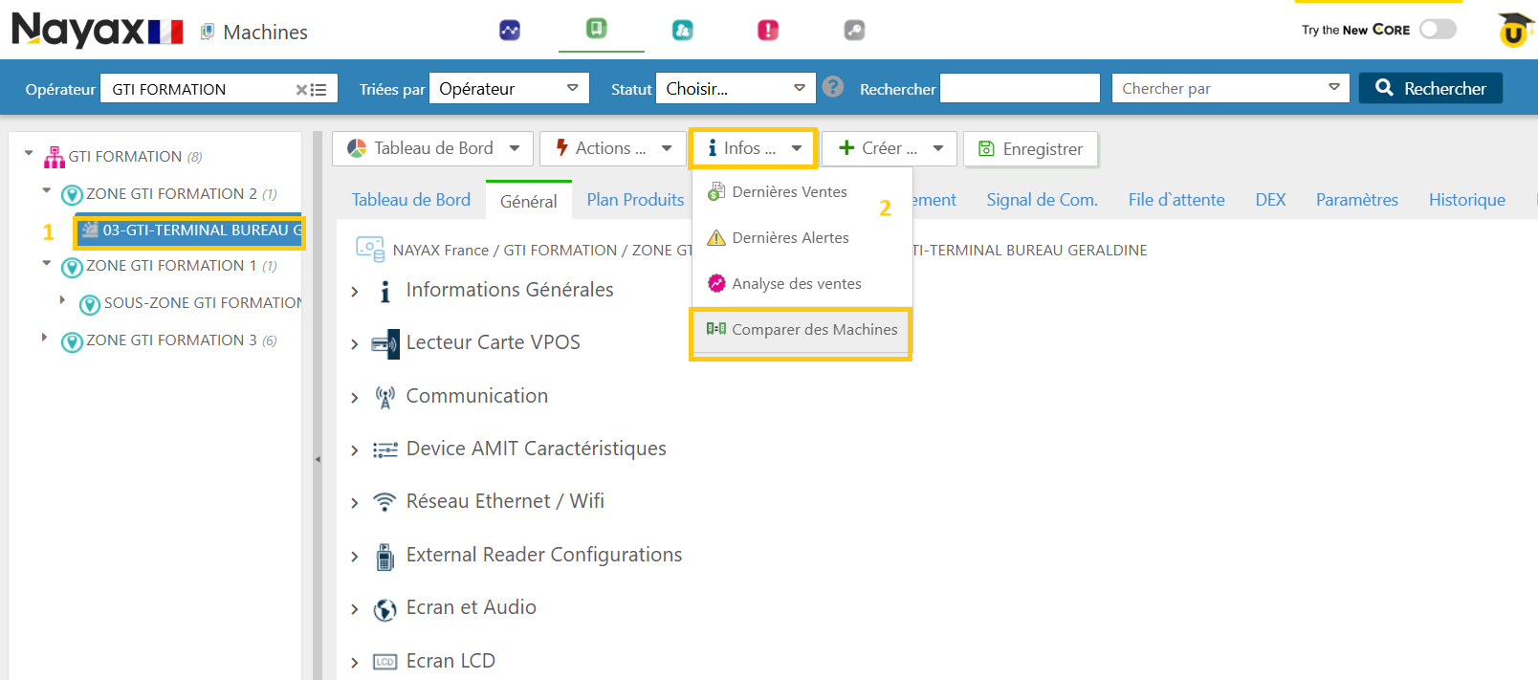Image resolution: width=1538 pixels, height=680 pixels.
Task: Open the operator list picker icon
Action: coord(319,90)
